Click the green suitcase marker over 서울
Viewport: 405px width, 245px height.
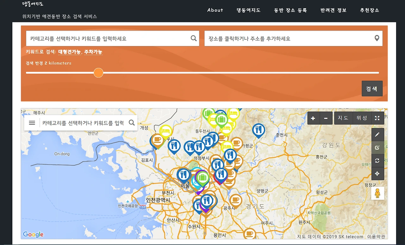click(x=202, y=178)
